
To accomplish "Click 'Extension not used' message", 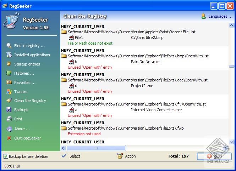I will (x=84, y=134).
